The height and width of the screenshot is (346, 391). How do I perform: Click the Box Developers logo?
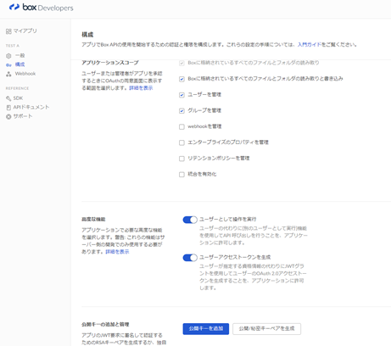(41, 8)
